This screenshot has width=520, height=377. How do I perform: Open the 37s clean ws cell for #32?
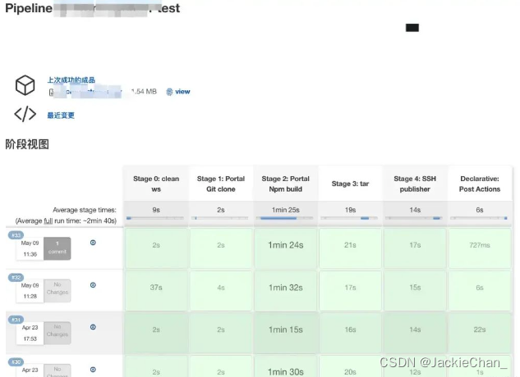156,291
